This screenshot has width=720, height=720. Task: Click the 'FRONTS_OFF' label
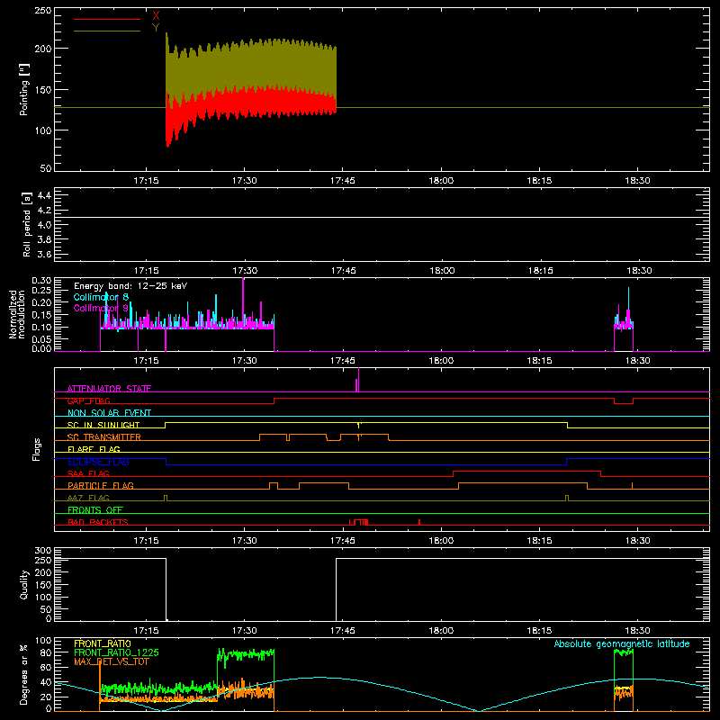[95, 509]
